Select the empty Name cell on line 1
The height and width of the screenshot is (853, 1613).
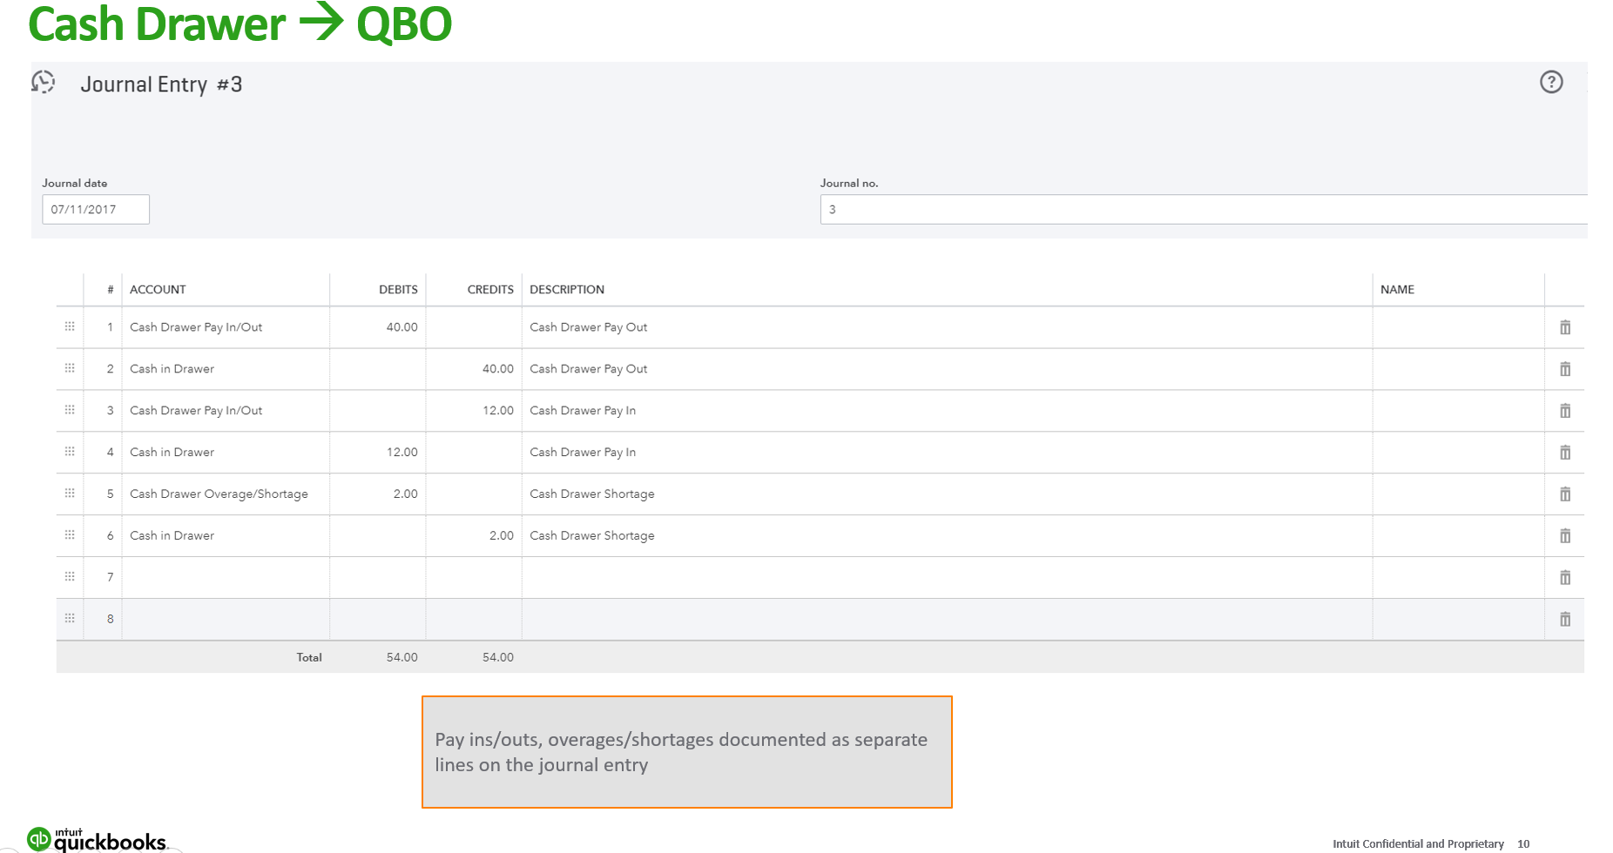(1459, 327)
